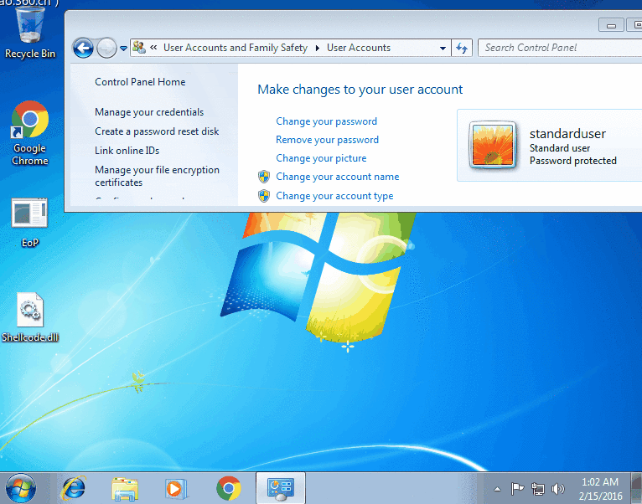642x504 pixels.
Task: Open Control Panel Home link
Action: click(140, 82)
